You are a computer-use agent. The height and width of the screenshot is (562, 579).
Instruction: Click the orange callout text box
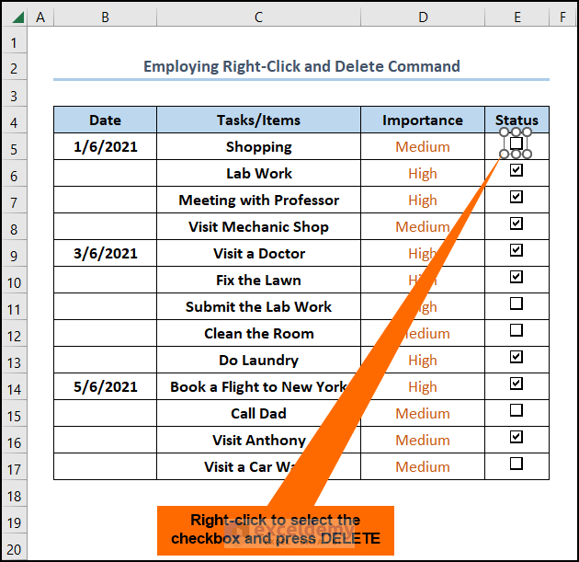point(275,530)
